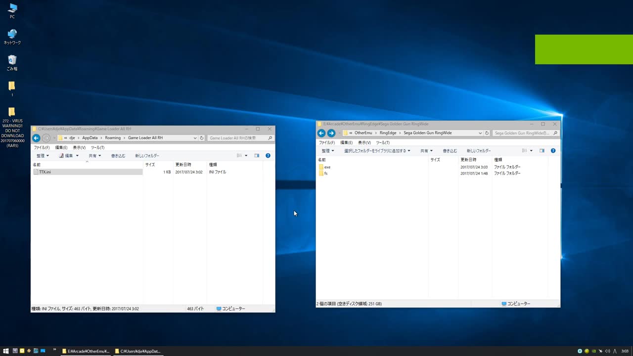
Task: Click 書き込む in Game Loader All RH window
Action: (x=118, y=156)
